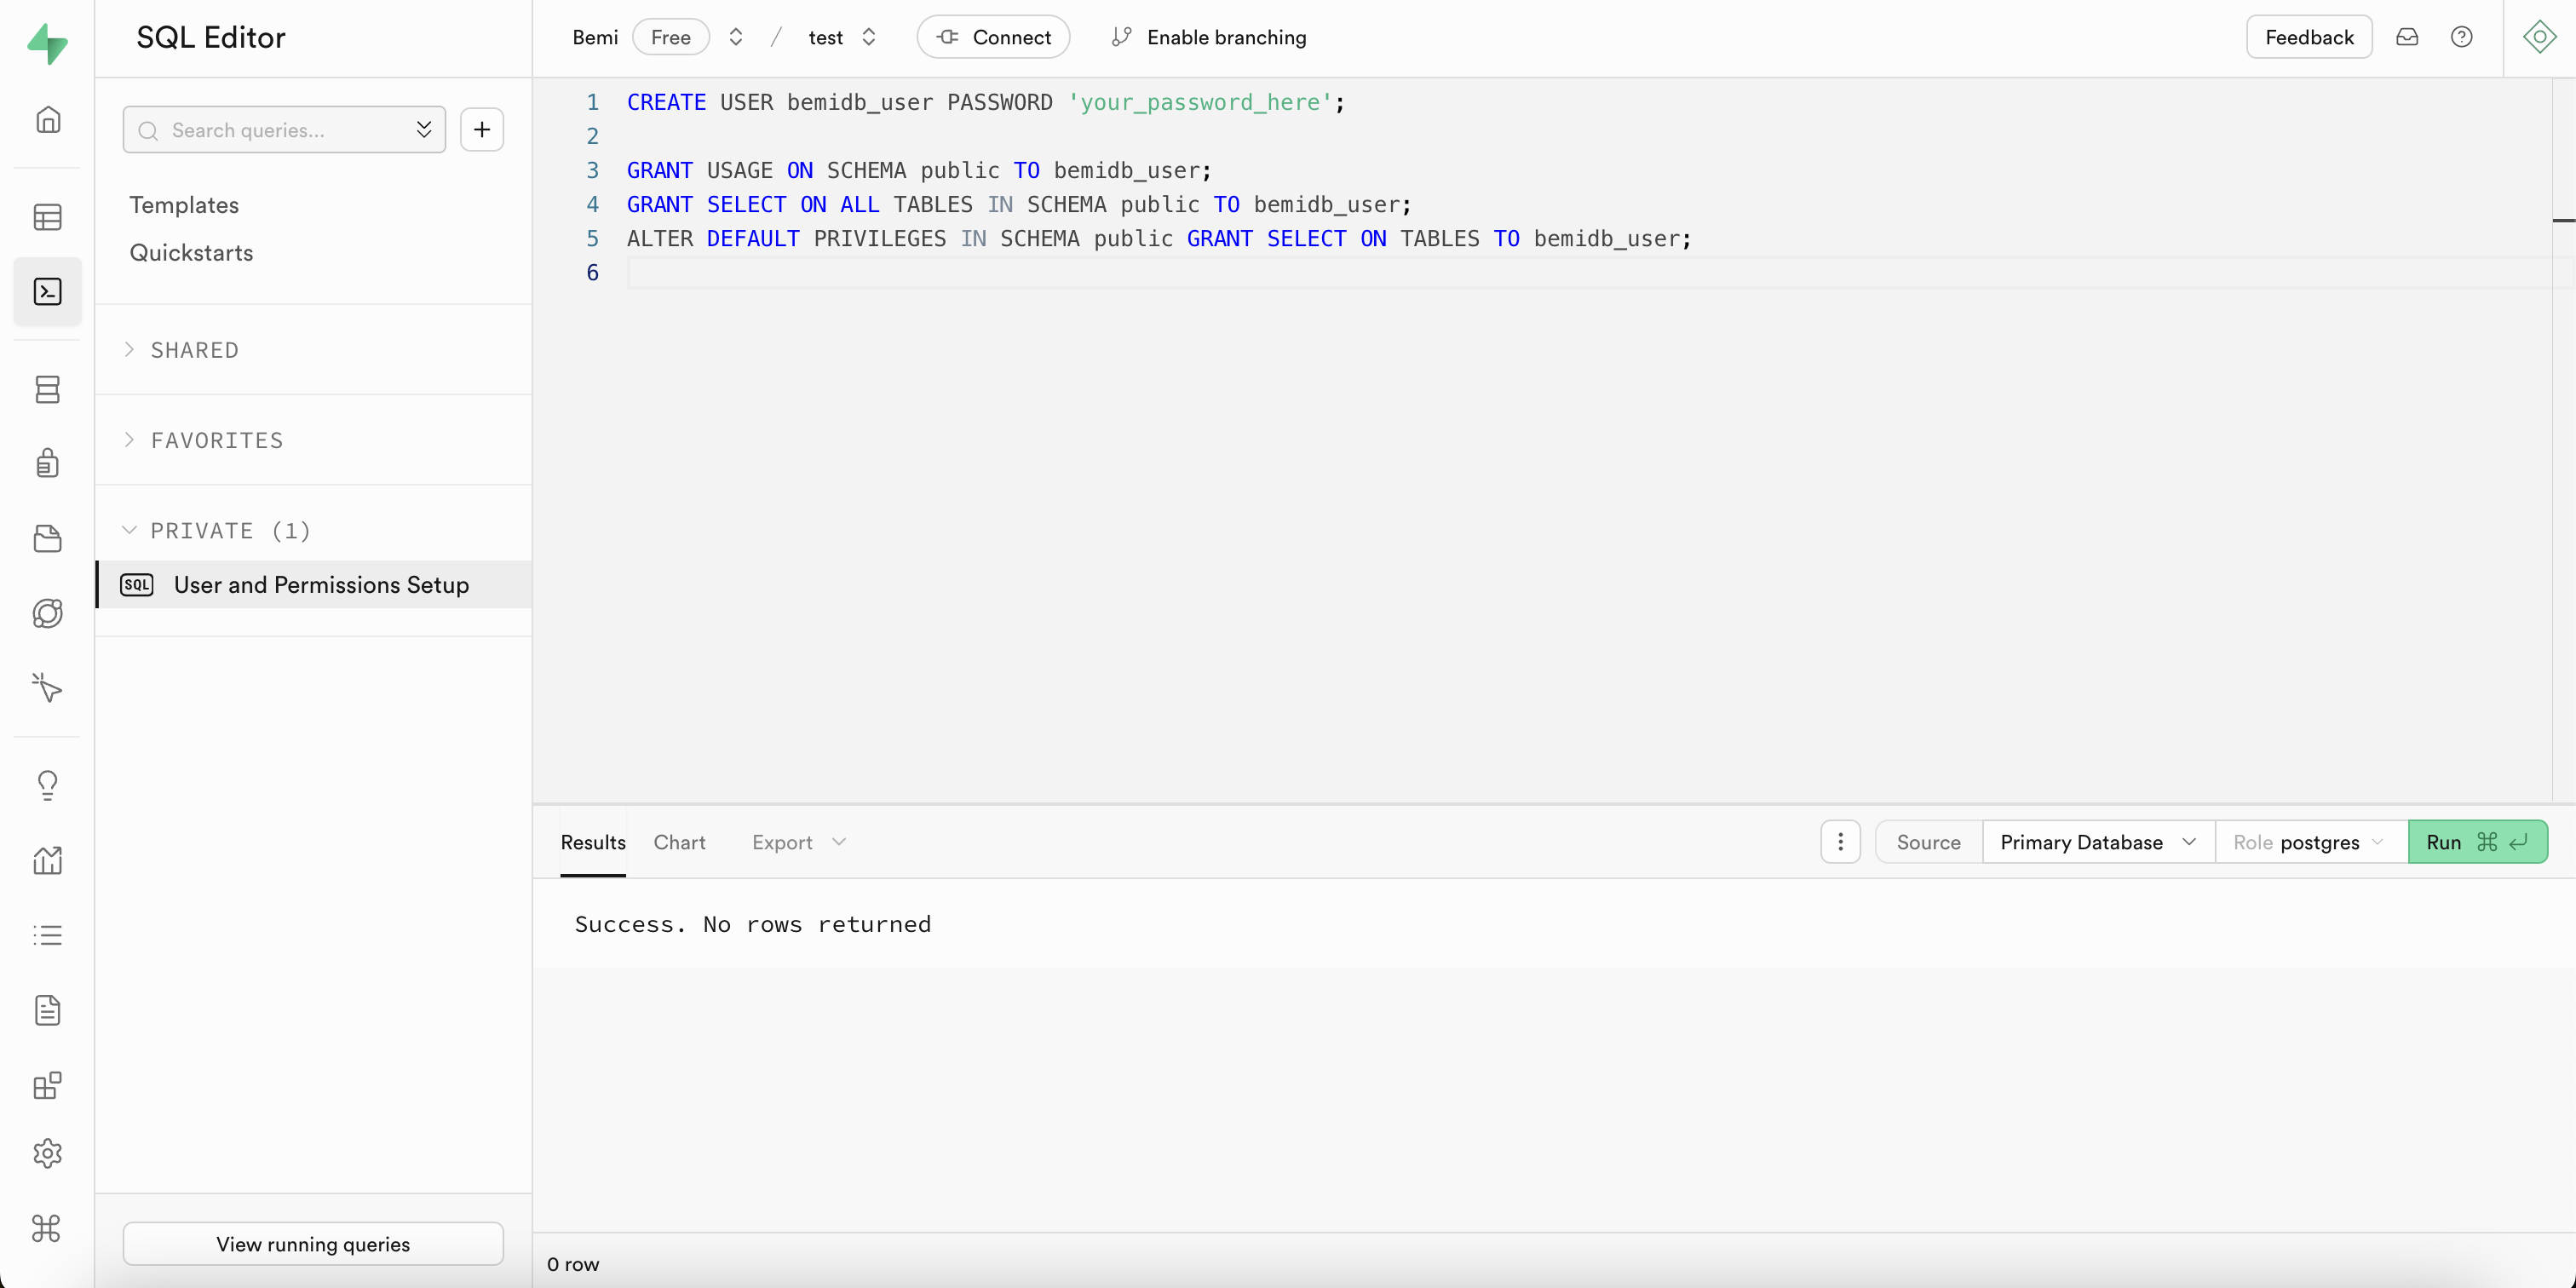Screen dimensions: 2576x1288
Task: Collapse the PRIVATE queries section
Action: pyautogui.click(x=229, y=530)
